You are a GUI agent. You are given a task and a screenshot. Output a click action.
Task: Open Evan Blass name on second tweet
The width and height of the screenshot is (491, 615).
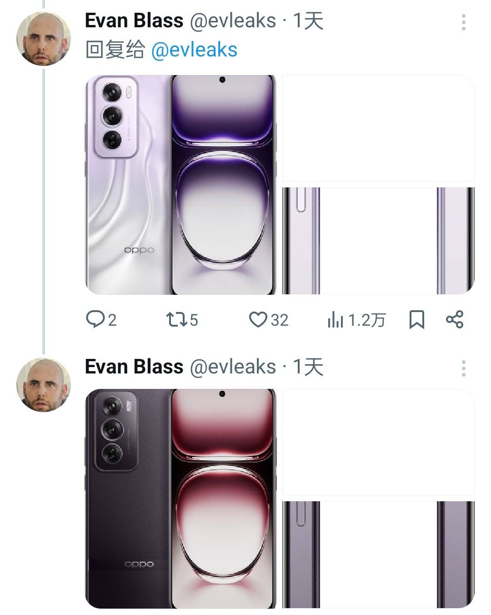(134, 367)
